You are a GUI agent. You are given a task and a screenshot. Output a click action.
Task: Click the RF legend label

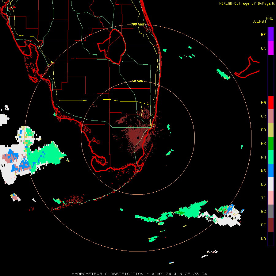263,35
